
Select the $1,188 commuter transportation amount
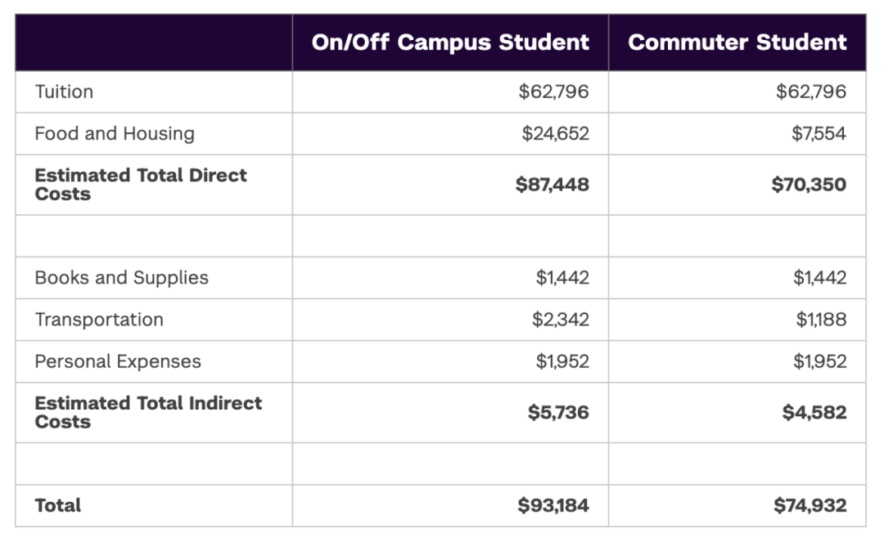click(821, 320)
